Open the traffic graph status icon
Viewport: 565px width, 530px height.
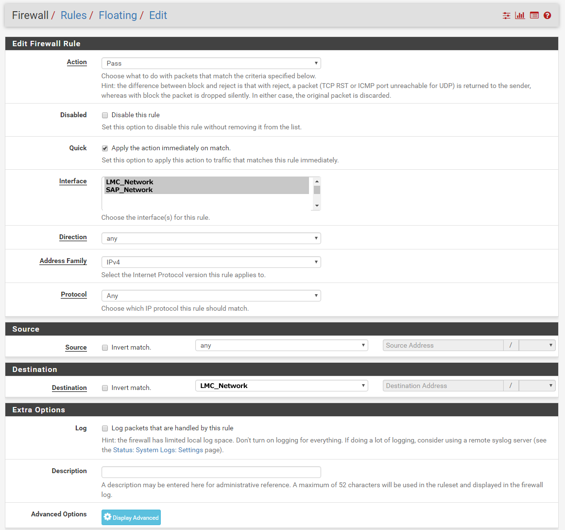(x=520, y=15)
